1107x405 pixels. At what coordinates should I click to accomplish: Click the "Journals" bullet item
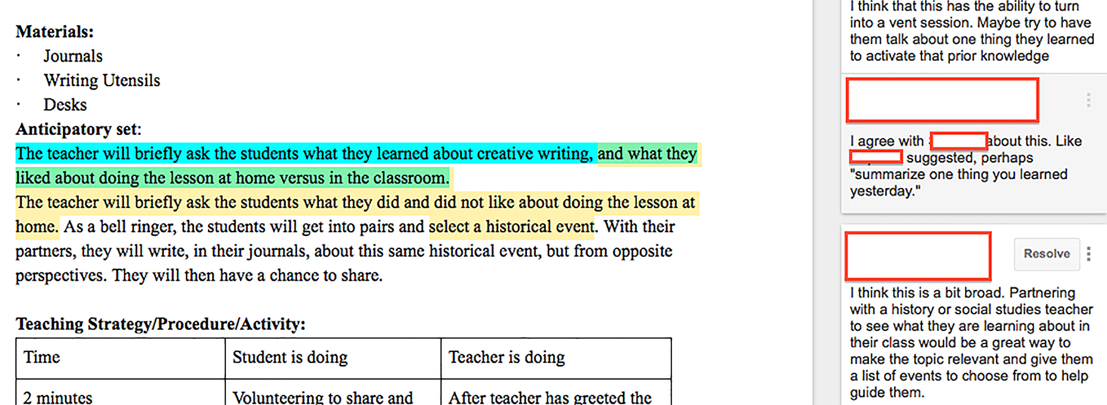[73, 56]
